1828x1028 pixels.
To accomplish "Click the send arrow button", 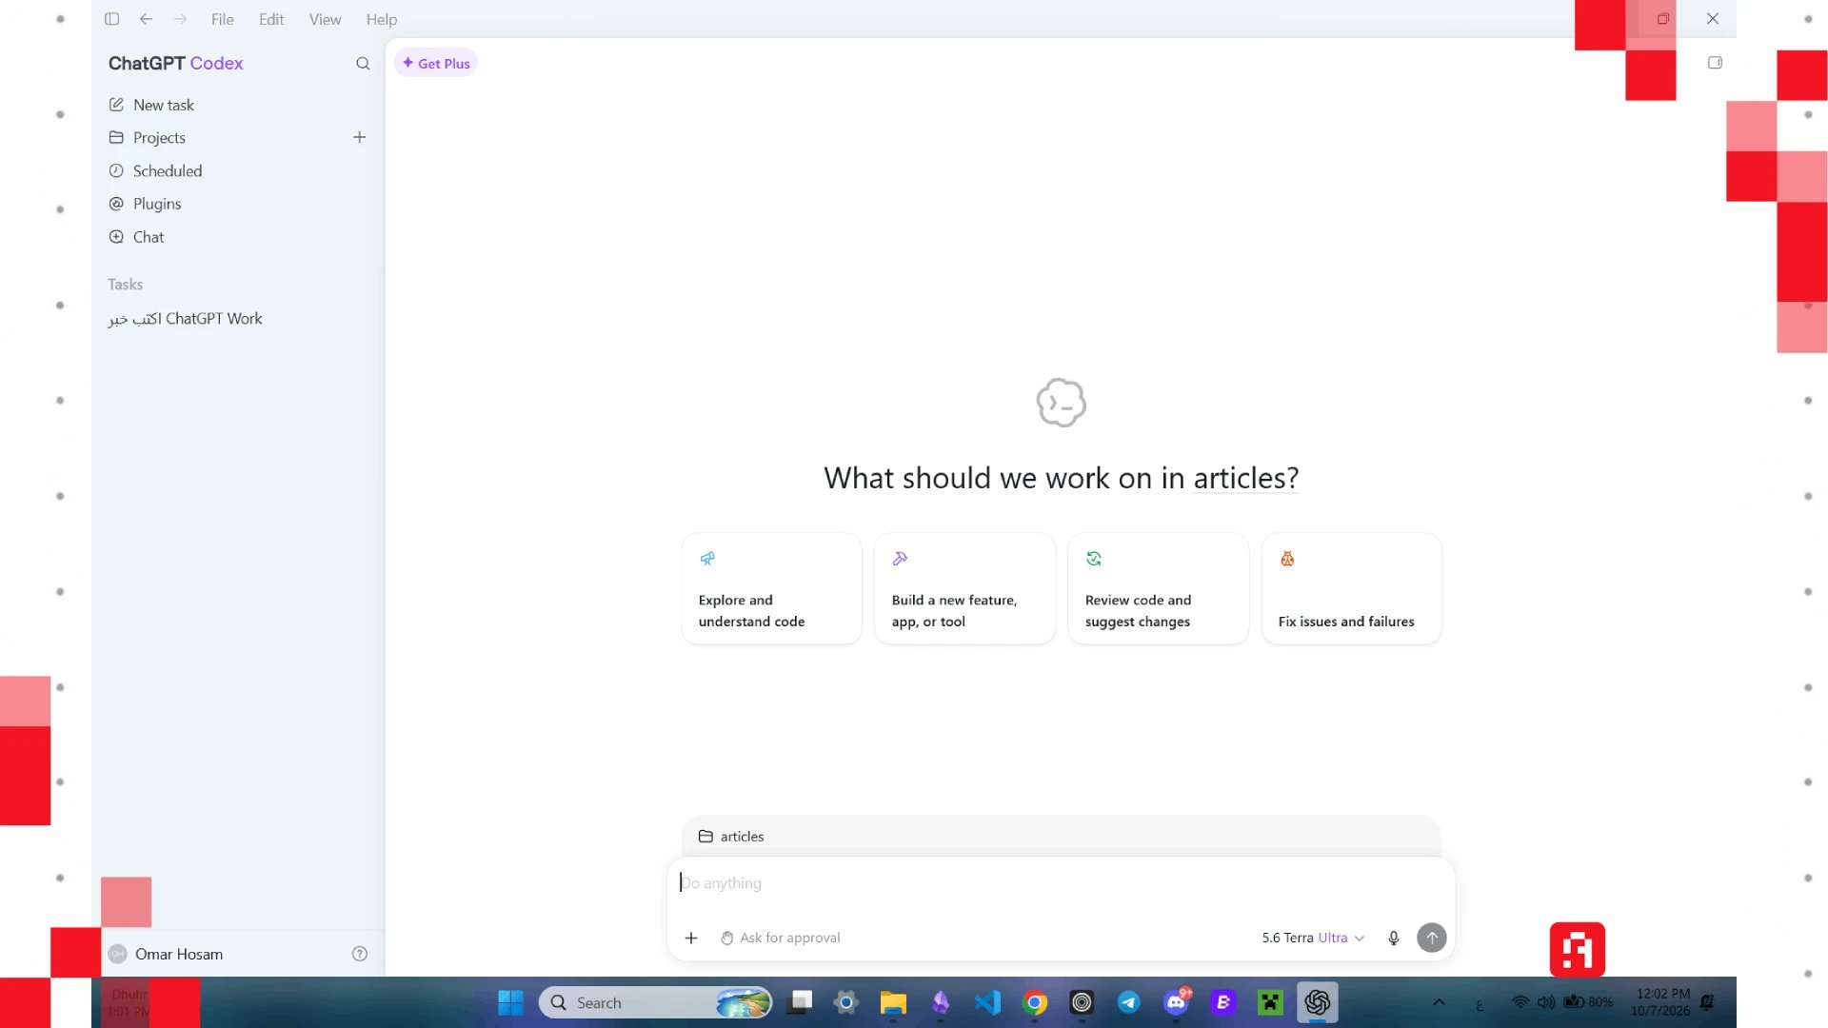I will 1432,938.
